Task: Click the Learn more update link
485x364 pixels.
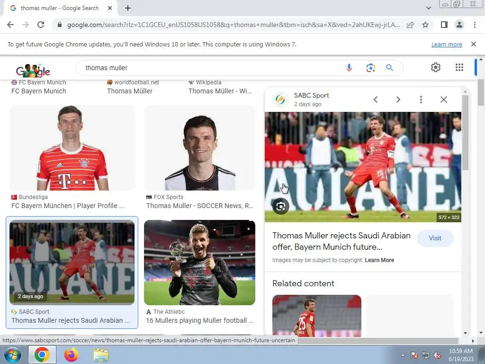Action: click(x=447, y=44)
